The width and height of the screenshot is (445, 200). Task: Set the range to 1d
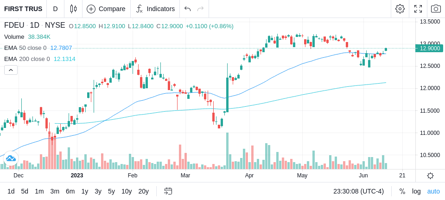tap(11, 192)
